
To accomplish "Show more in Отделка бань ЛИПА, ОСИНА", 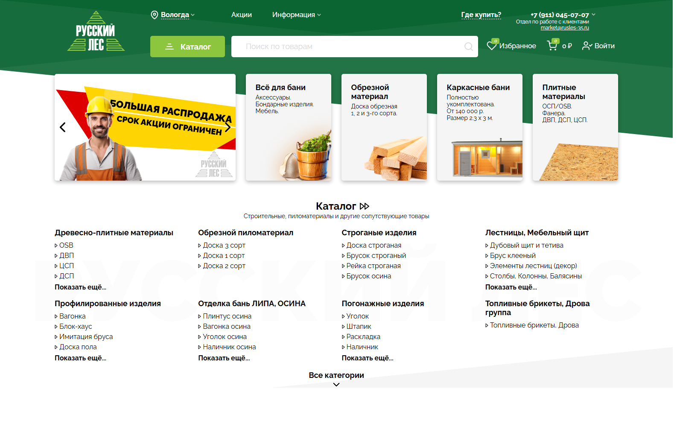I will tap(224, 358).
